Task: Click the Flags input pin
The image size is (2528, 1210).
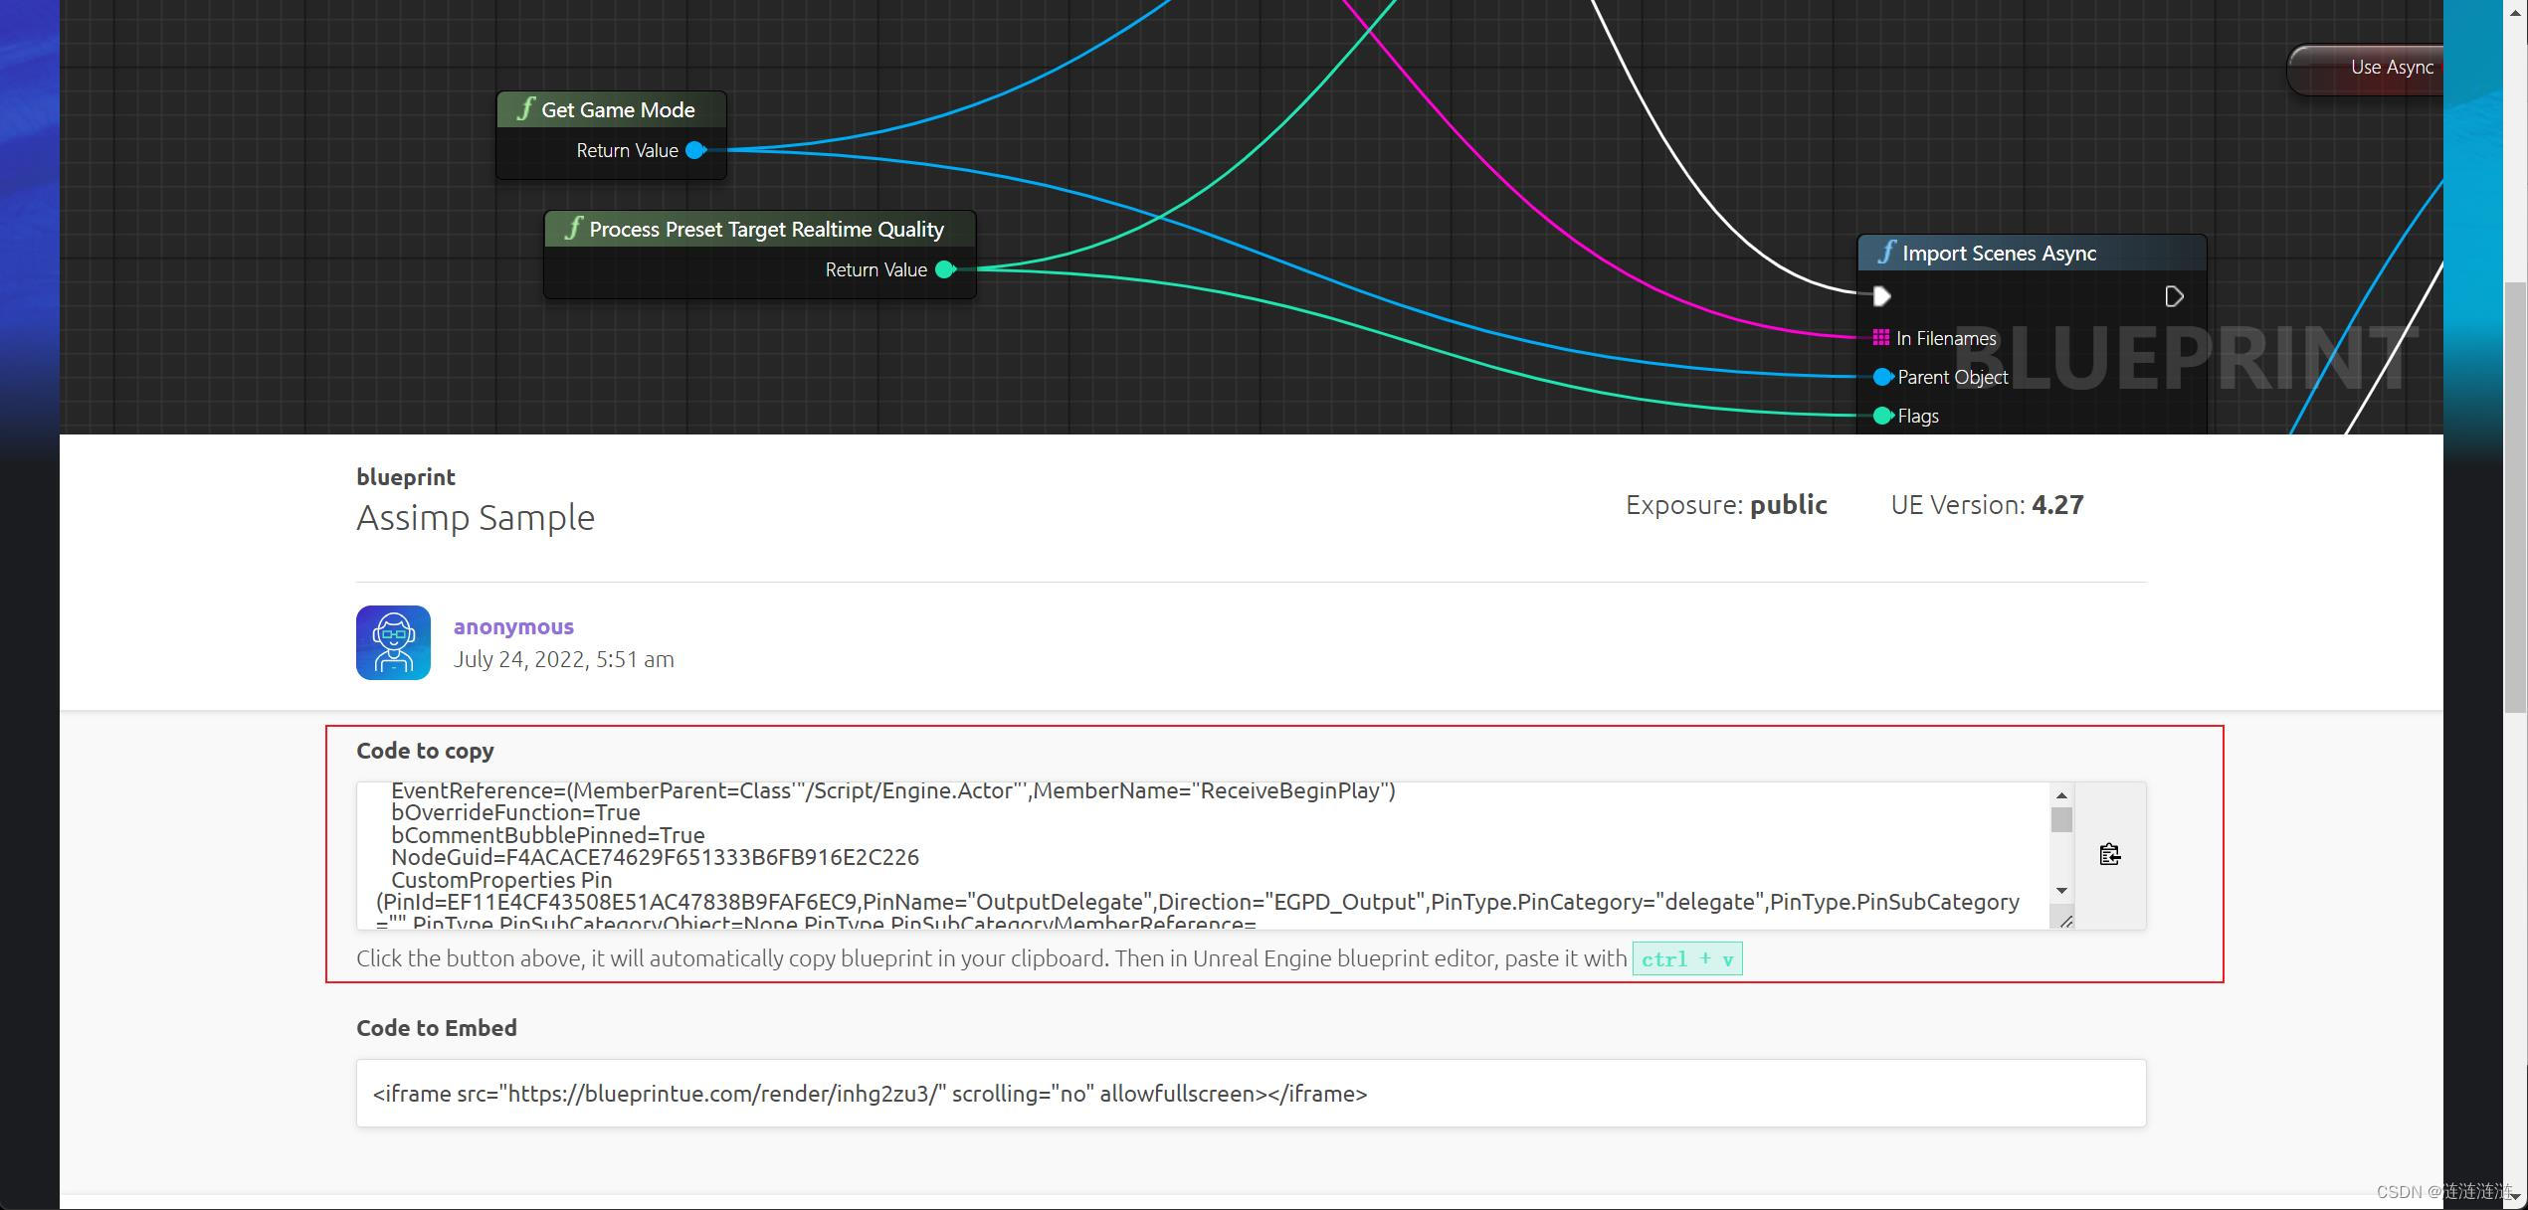Action: (x=1882, y=416)
